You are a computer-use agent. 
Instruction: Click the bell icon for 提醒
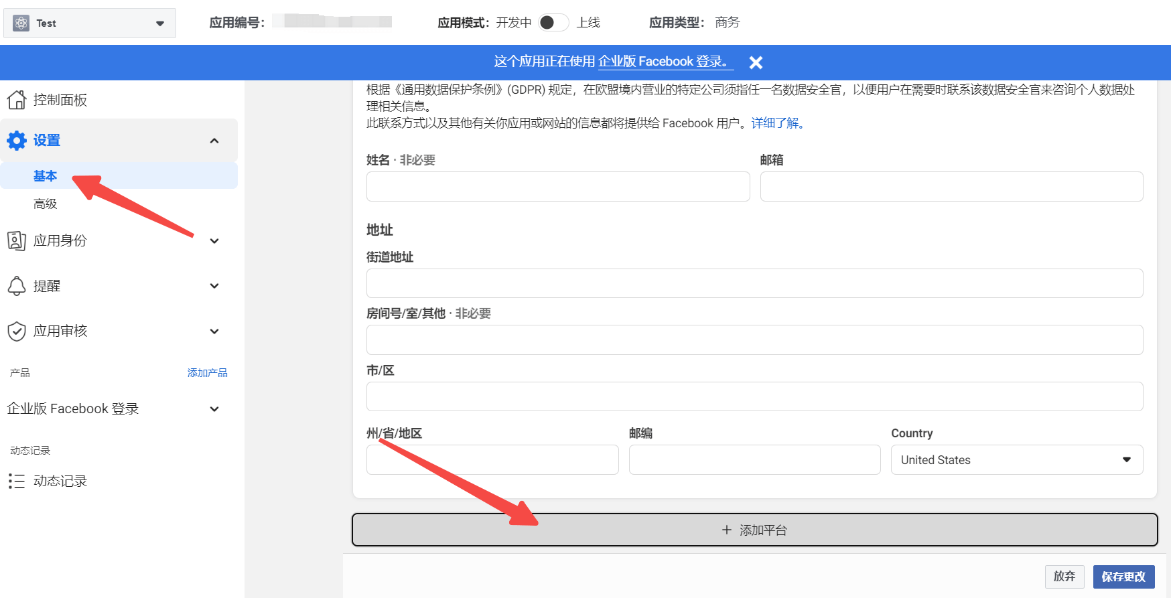17,286
